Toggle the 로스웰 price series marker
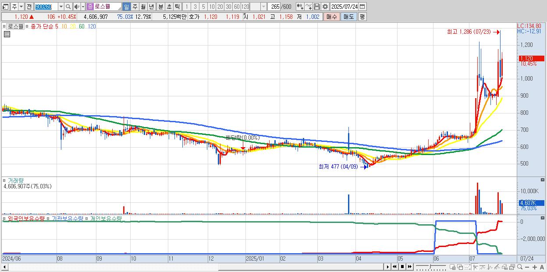The width and height of the screenshot is (547, 272). click(5, 26)
